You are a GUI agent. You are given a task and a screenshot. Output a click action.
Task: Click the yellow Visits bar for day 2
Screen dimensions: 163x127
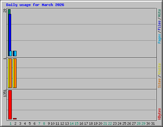point(13,73)
